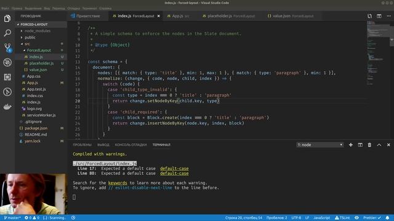The height and width of the screenshot is (221, 394).
Task: Click the editor vertical scrollbar
Action: coord(392,80)
